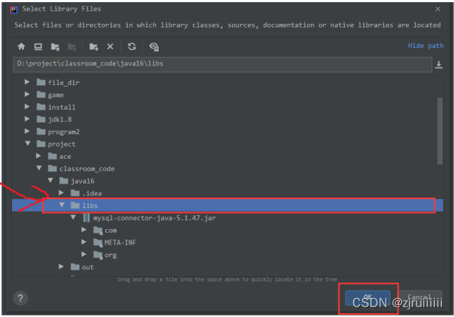Image resolution: width=454 pixels, height=317 pixels.
Task: Select the install folder
Action: coord(56,107)
